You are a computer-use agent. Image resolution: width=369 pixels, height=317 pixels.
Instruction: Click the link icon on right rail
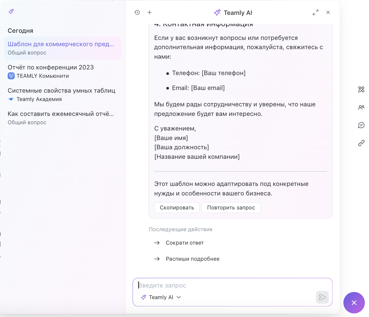coord(361,143)
